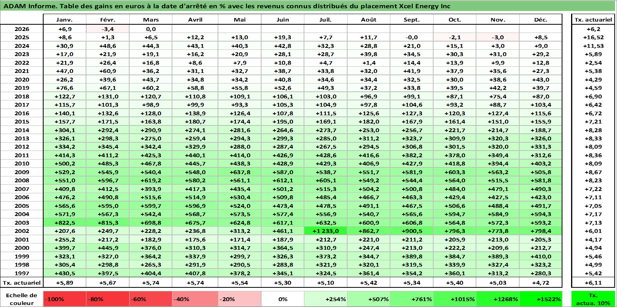Click the +761% color scale swatch

point(412,299)
